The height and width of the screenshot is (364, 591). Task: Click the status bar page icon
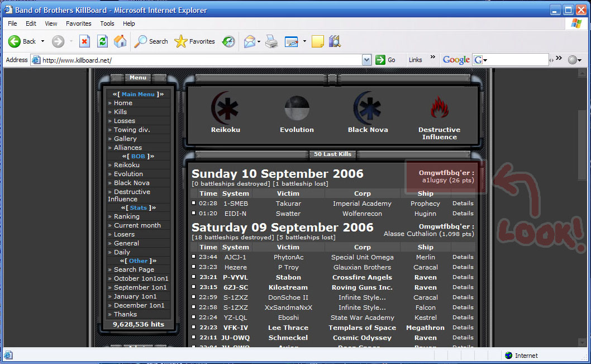(8, 355)
